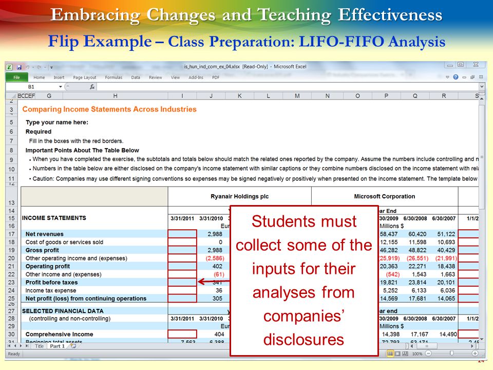The image size is (493, 370).
Task: Click the Save icon in Quick Access Toolbar
Action: (19, 67)
